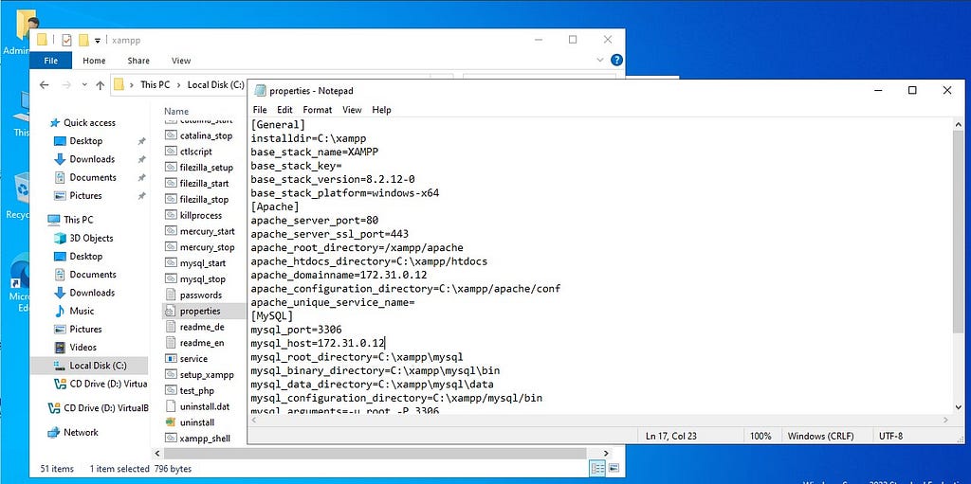Screen dimensions: 971x484
Task: Open Notepad's View menu
Action: [352, 110]
